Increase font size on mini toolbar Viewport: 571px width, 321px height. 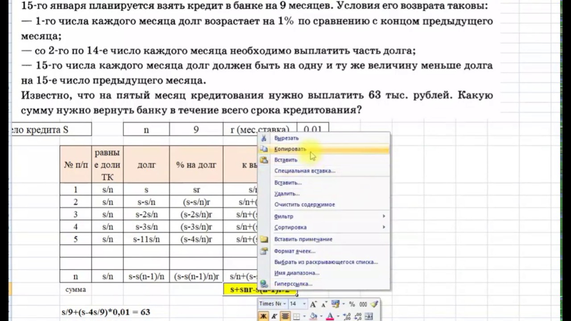coord(313,304)
